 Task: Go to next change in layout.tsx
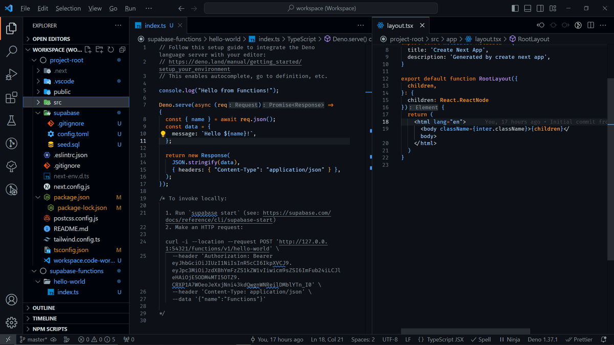point(565,26)
